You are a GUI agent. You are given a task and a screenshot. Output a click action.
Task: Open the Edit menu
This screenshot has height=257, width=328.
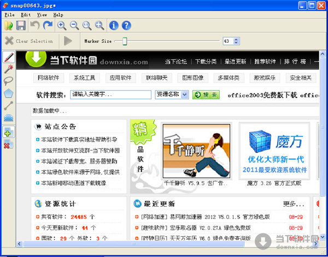click(x=26, y=15)
